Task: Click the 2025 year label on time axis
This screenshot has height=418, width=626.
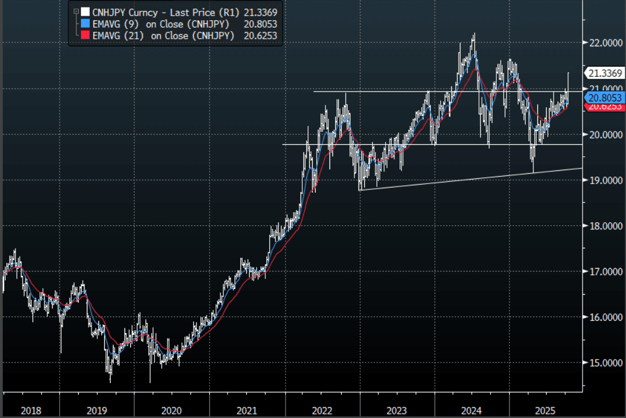Action: [545, 410]
